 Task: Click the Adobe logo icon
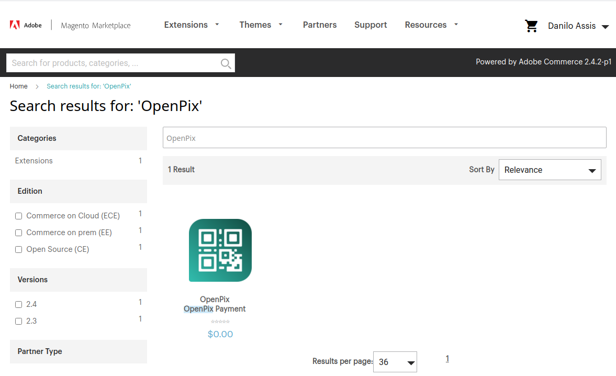point(15,25)
